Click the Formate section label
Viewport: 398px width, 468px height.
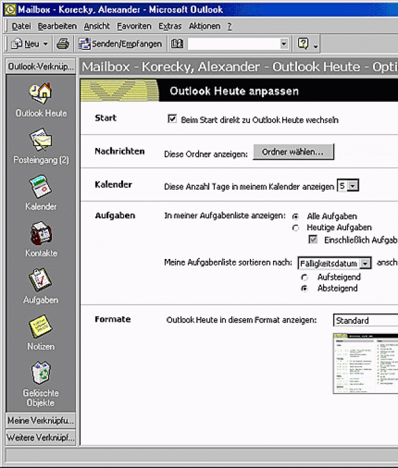tap(112, 319)
